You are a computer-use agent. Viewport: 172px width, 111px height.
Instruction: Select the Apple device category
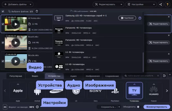18,91
